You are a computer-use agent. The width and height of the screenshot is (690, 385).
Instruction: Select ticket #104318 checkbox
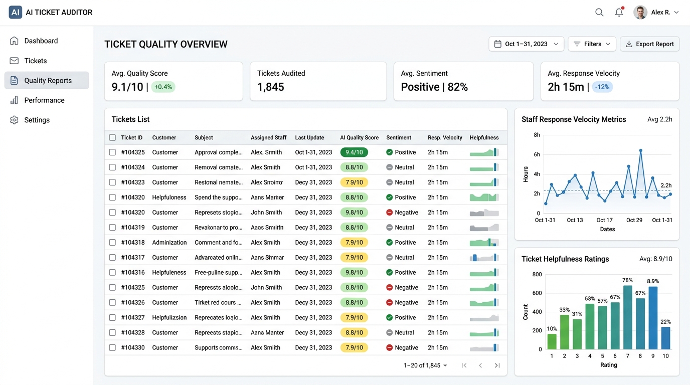click(x=112, y=243)
